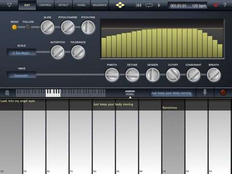Click the highlighted range on the mini keyboard
This screenshot has width=232, height=174.
(53, 93)
